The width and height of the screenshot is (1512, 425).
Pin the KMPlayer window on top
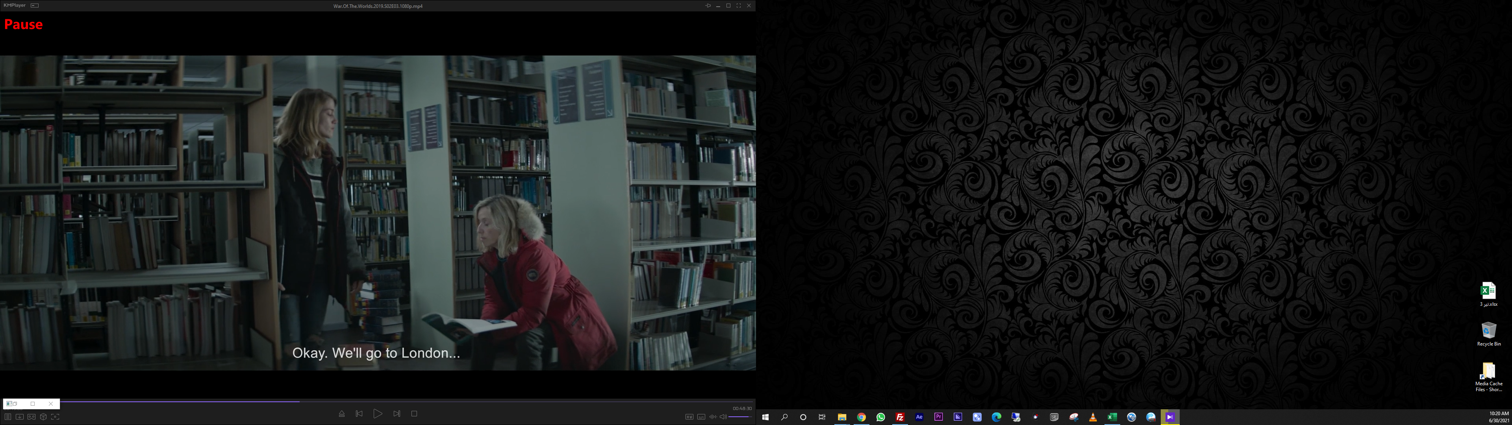[708, 6]
